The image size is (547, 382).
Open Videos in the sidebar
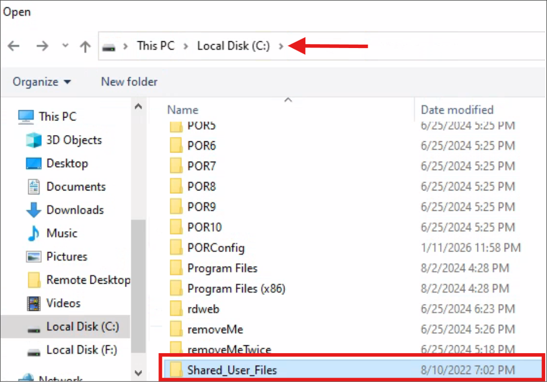point(63,303)
